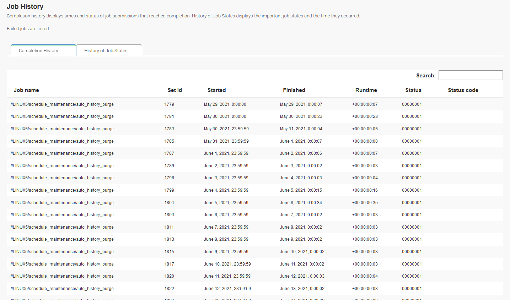Sort by the Started column header
The width and height of the screenshot is (510, 300).
point(216,90)
